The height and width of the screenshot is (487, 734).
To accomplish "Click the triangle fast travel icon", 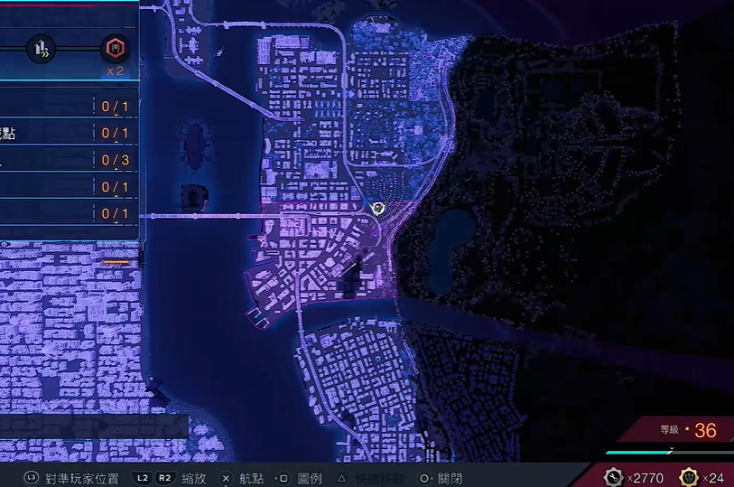I will point(342,478).
